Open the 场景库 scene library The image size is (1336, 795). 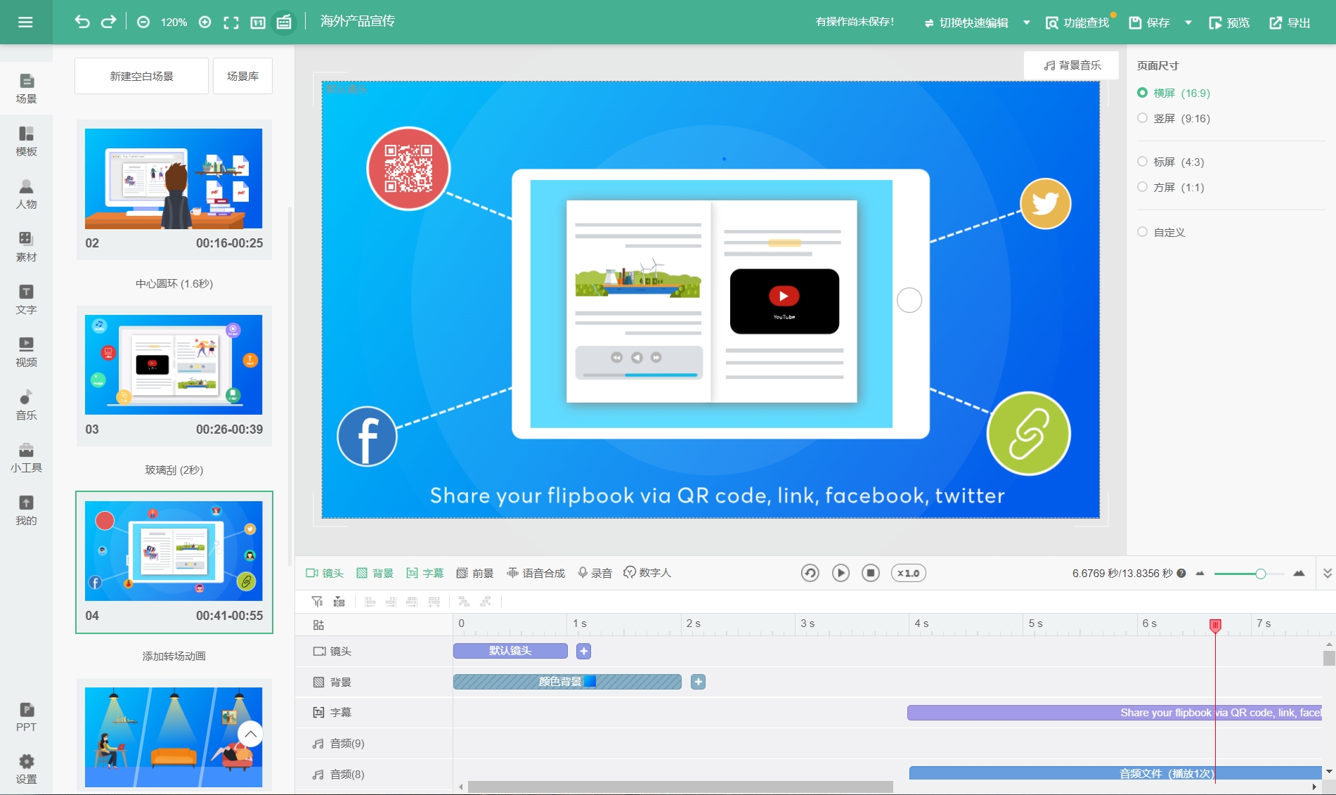click(x=242, y=76)
